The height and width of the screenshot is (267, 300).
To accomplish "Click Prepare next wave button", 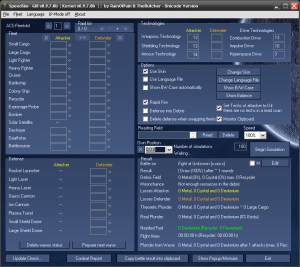I will click(x=98, y=245).
